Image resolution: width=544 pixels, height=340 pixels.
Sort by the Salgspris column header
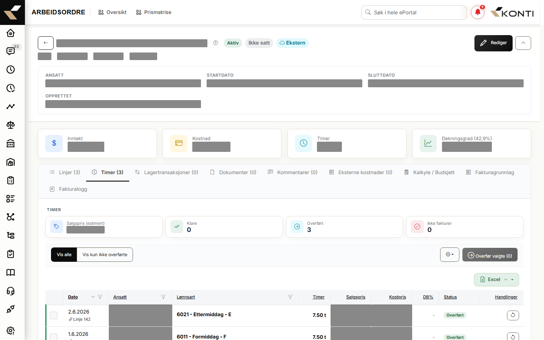coord(356,297)
